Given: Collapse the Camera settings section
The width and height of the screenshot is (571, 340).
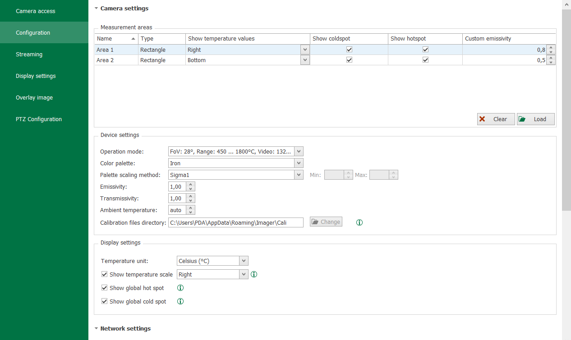Looking at the screenshot, I should pos(96,8).
